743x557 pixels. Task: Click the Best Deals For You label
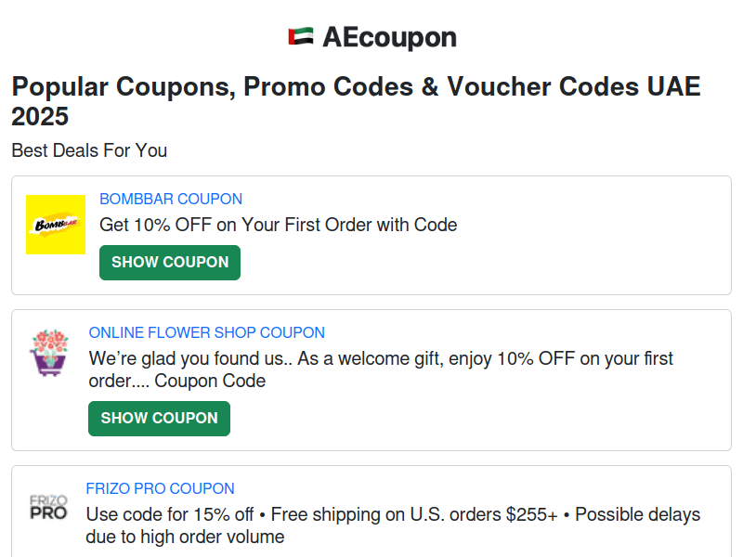pos(88,150)
